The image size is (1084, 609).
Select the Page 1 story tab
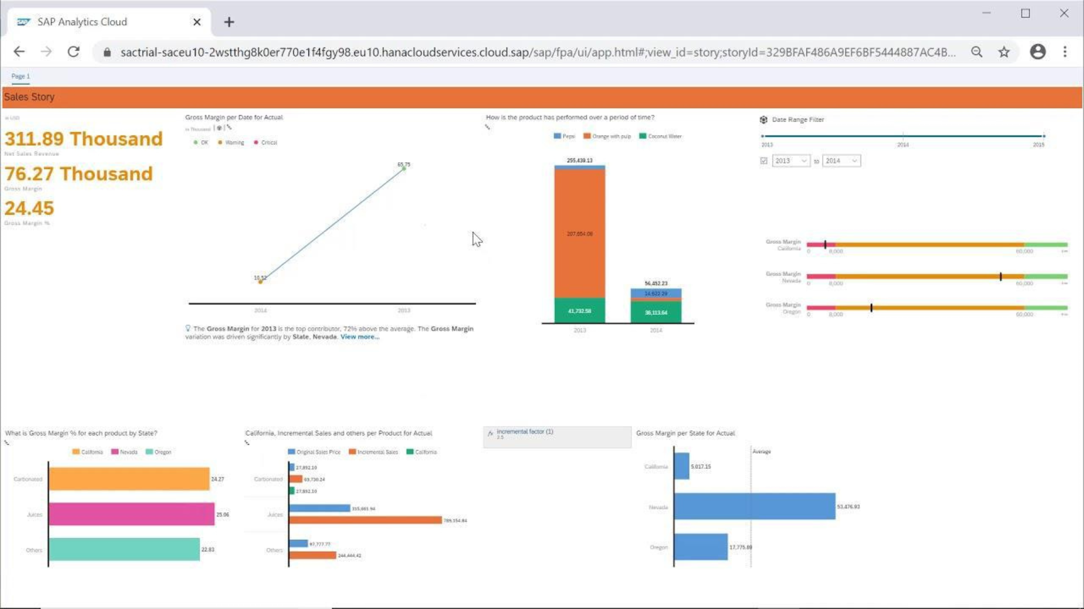(20, 76)
